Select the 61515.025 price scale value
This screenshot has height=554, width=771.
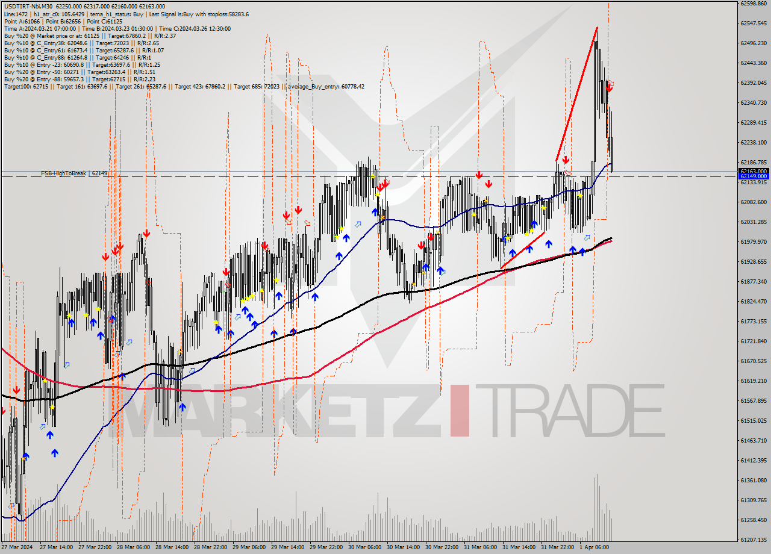[x=754, y=420]
